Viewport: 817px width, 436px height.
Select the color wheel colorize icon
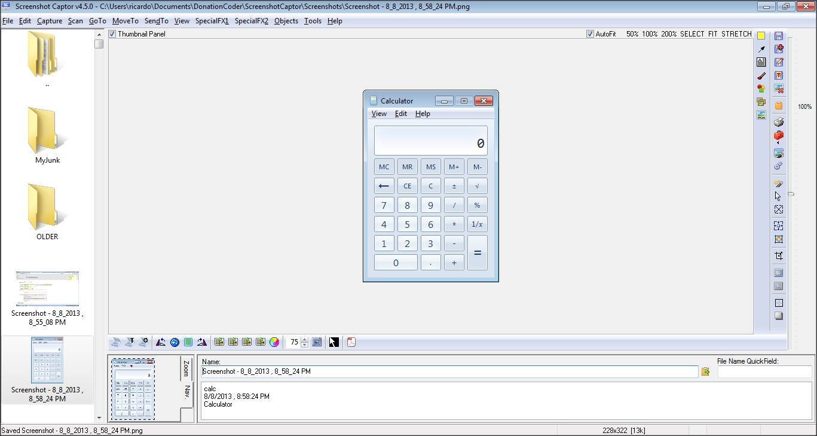coord(274,342)
